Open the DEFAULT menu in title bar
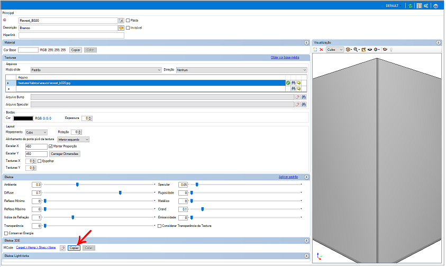 click(394, 6)
